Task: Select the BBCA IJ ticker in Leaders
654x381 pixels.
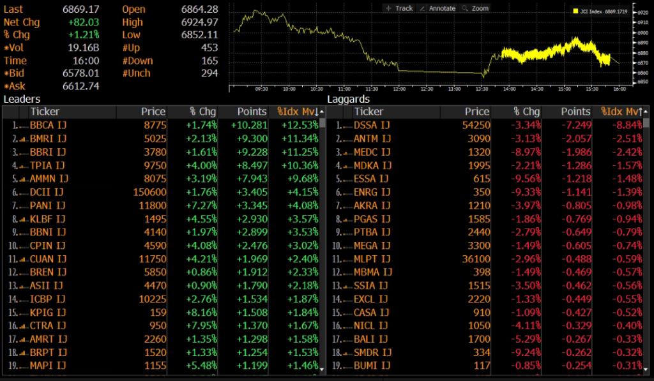Action: pyautogui.click(x=48, y=126)
